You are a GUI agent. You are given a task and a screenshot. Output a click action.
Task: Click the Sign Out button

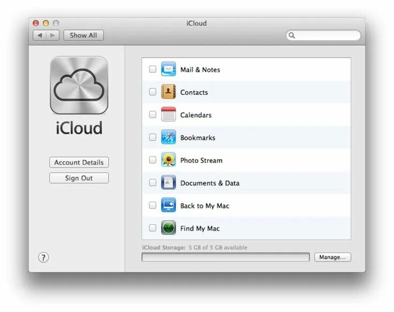point(79,178)
